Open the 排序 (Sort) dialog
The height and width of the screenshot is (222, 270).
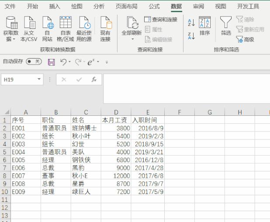click(204, 26)
